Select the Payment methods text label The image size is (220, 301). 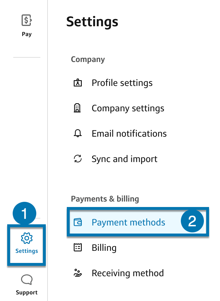(x=128, y=222)
